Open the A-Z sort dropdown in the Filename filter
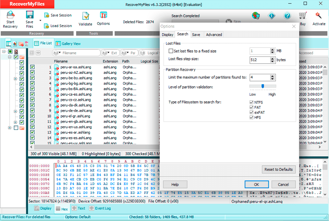 pos(57,53)
